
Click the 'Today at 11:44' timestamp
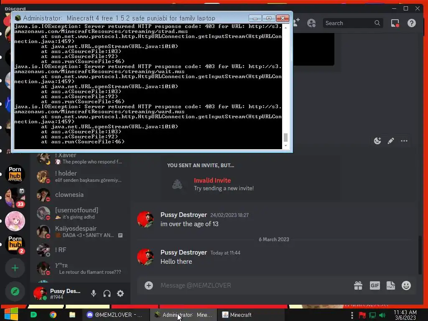tap(225, 253)
